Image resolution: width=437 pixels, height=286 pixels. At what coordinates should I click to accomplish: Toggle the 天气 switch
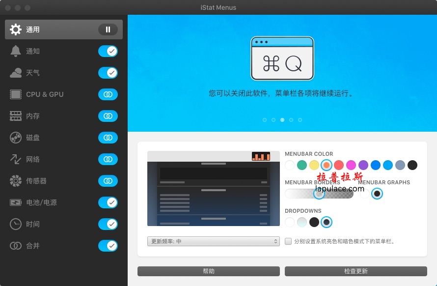pos(108,73)
